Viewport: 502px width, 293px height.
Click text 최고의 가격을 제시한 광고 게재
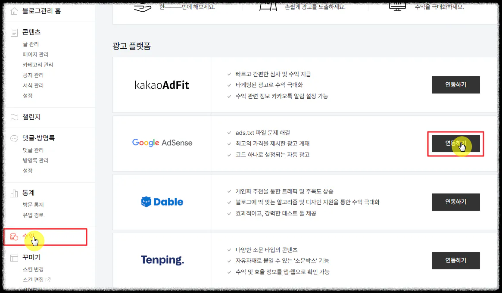click(x=272, y=144)
